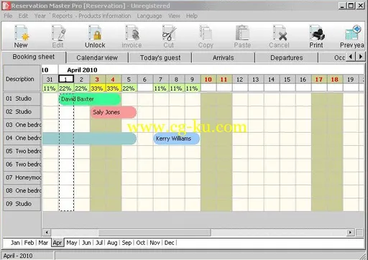Open the Help menu
Viewport: 368px width, 260px height.
tap(192, 16)
